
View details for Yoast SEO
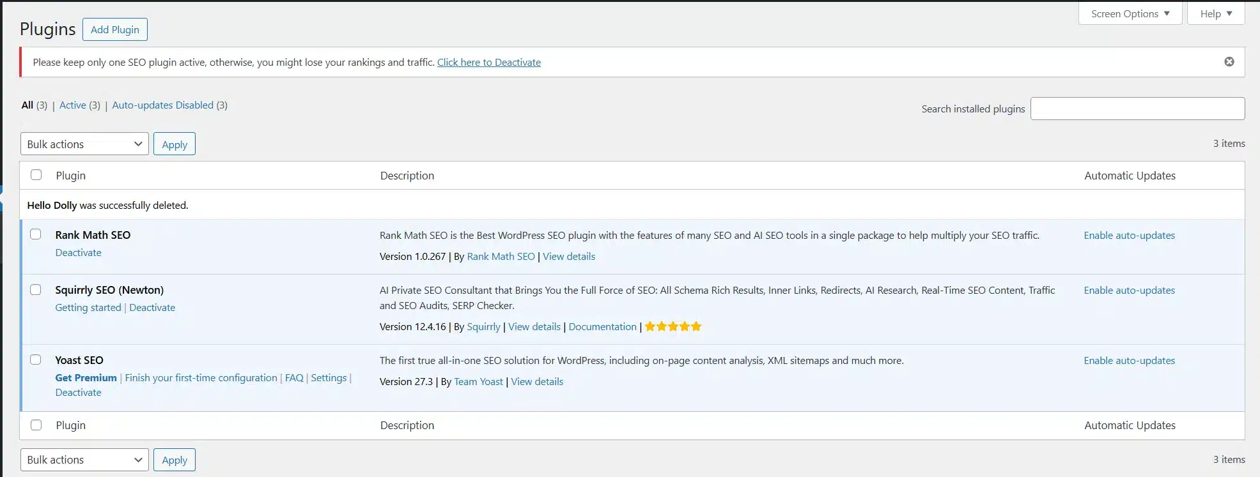point(537,381)
